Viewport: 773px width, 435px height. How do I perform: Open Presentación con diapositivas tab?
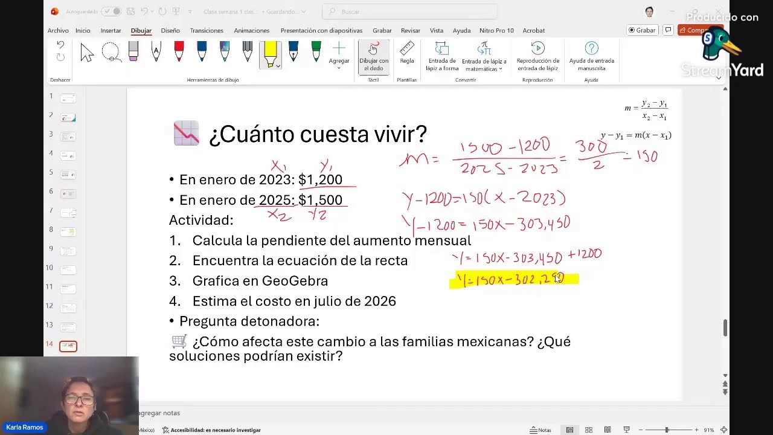(x=321, y=30)
